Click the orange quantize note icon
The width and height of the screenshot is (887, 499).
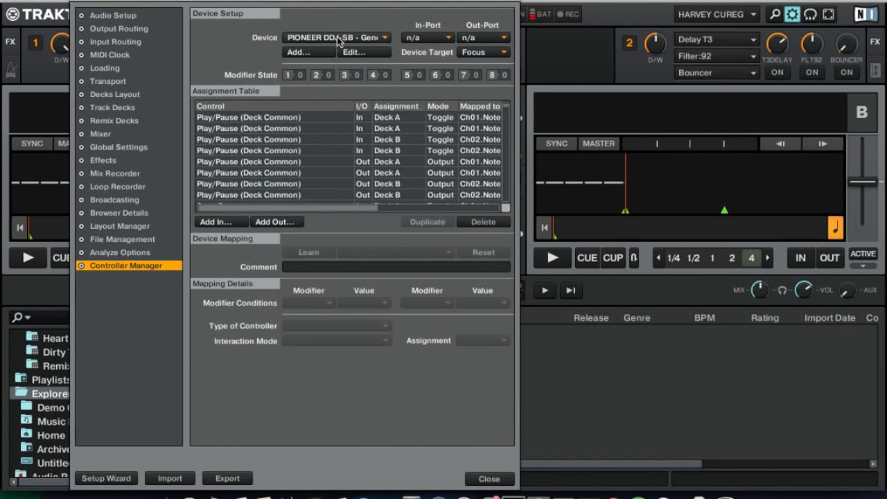(x=835, y=227)
